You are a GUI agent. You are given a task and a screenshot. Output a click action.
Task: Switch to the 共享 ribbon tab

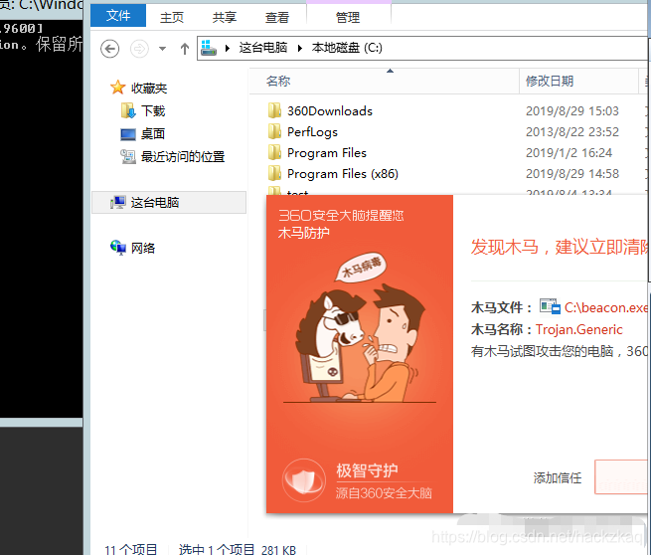pos(225,18)
